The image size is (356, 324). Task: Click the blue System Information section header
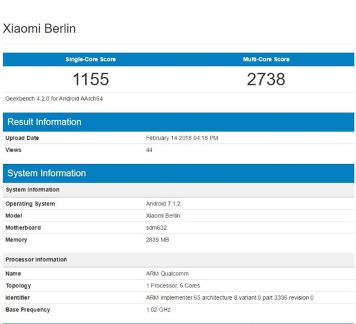tap(47, 174)
